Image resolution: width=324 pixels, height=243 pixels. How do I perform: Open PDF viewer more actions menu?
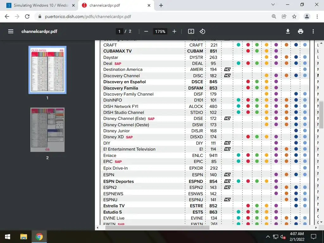pos(313,31)
